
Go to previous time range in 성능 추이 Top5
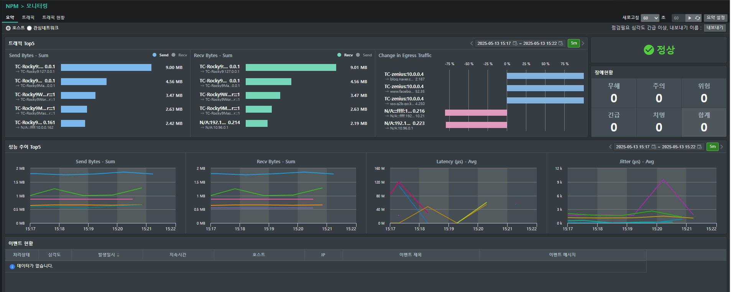point(610,147)
